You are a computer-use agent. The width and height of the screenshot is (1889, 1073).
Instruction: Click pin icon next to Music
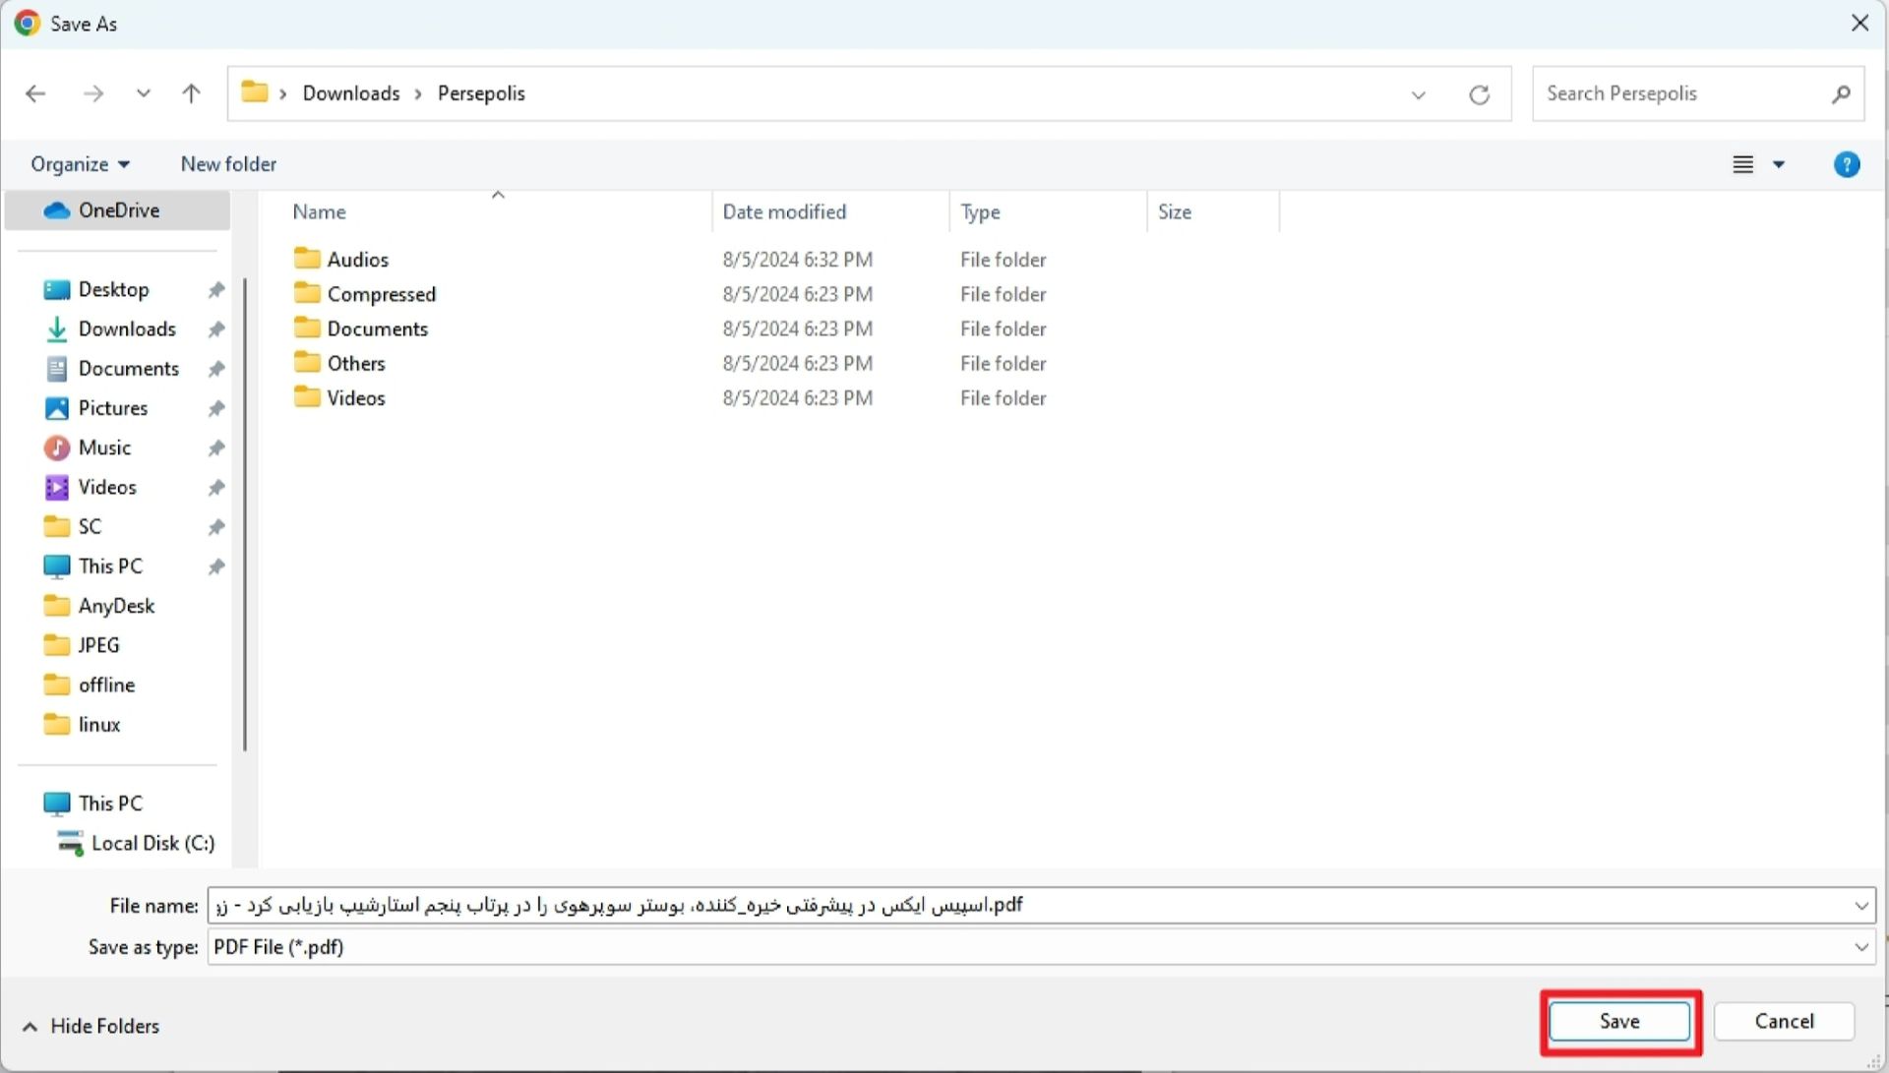[216, 448]
